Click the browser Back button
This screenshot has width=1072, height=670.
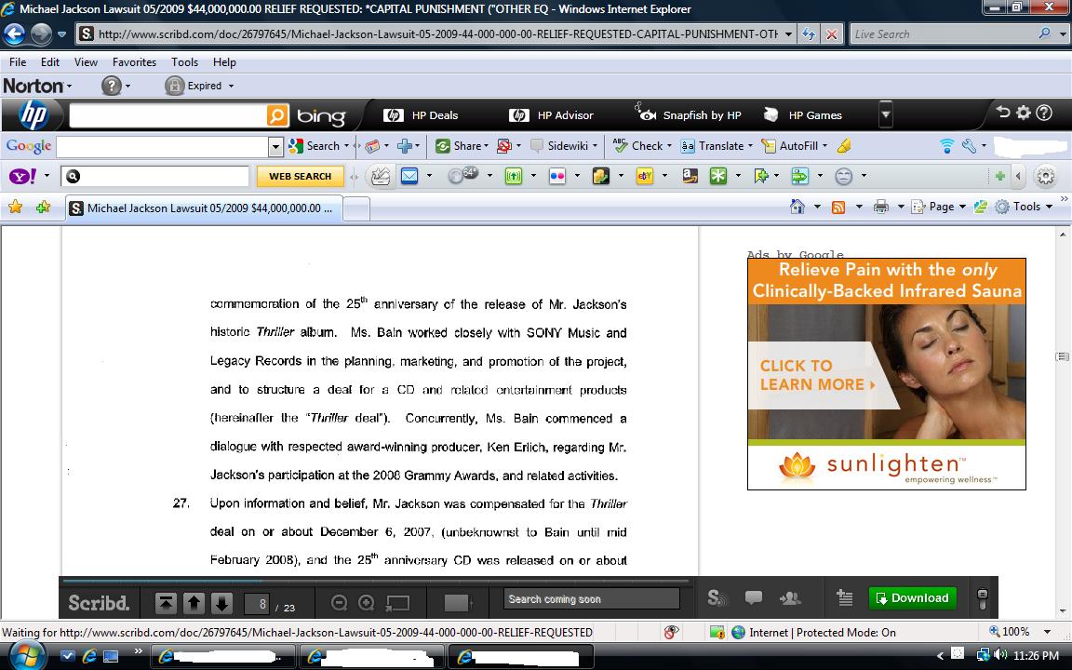14,33
